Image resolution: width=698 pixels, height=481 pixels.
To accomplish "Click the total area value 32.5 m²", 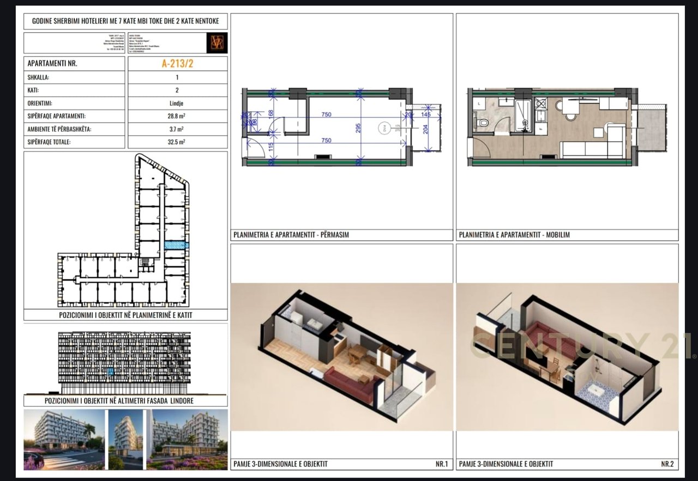I will pos(177,142).
